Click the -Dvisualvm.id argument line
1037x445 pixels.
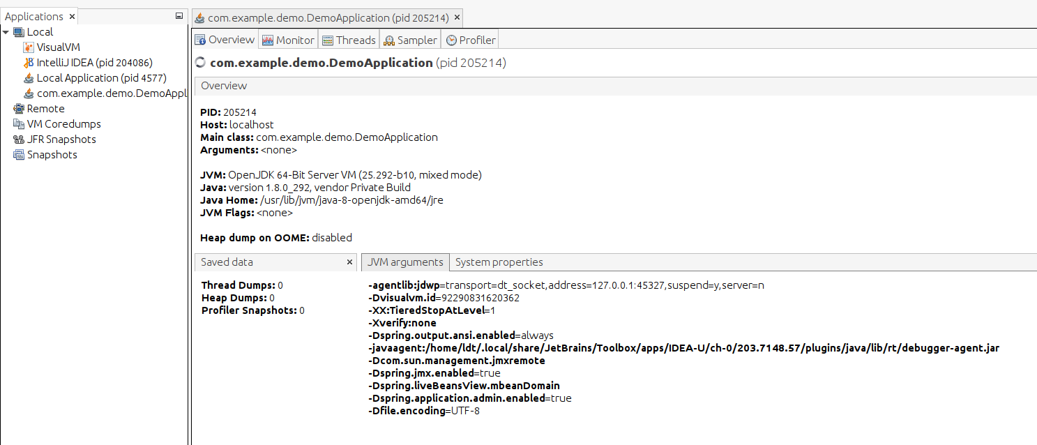pos(444,298)
